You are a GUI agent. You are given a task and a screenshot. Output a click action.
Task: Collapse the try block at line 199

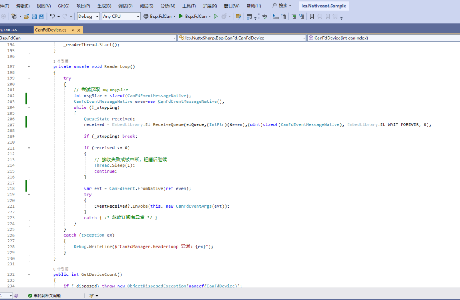click(29, 78)
